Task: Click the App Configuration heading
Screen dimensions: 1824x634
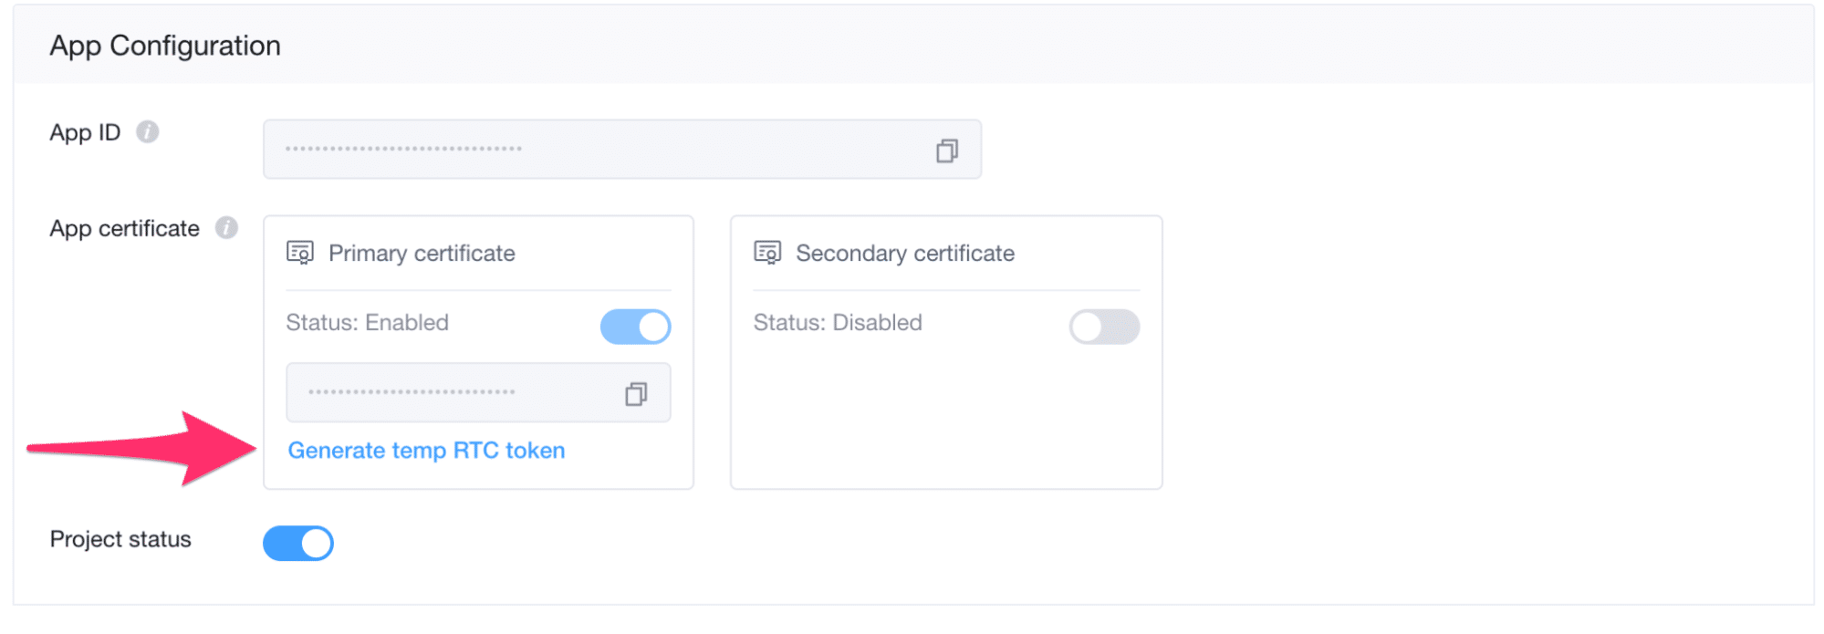Action: point(165,46)
